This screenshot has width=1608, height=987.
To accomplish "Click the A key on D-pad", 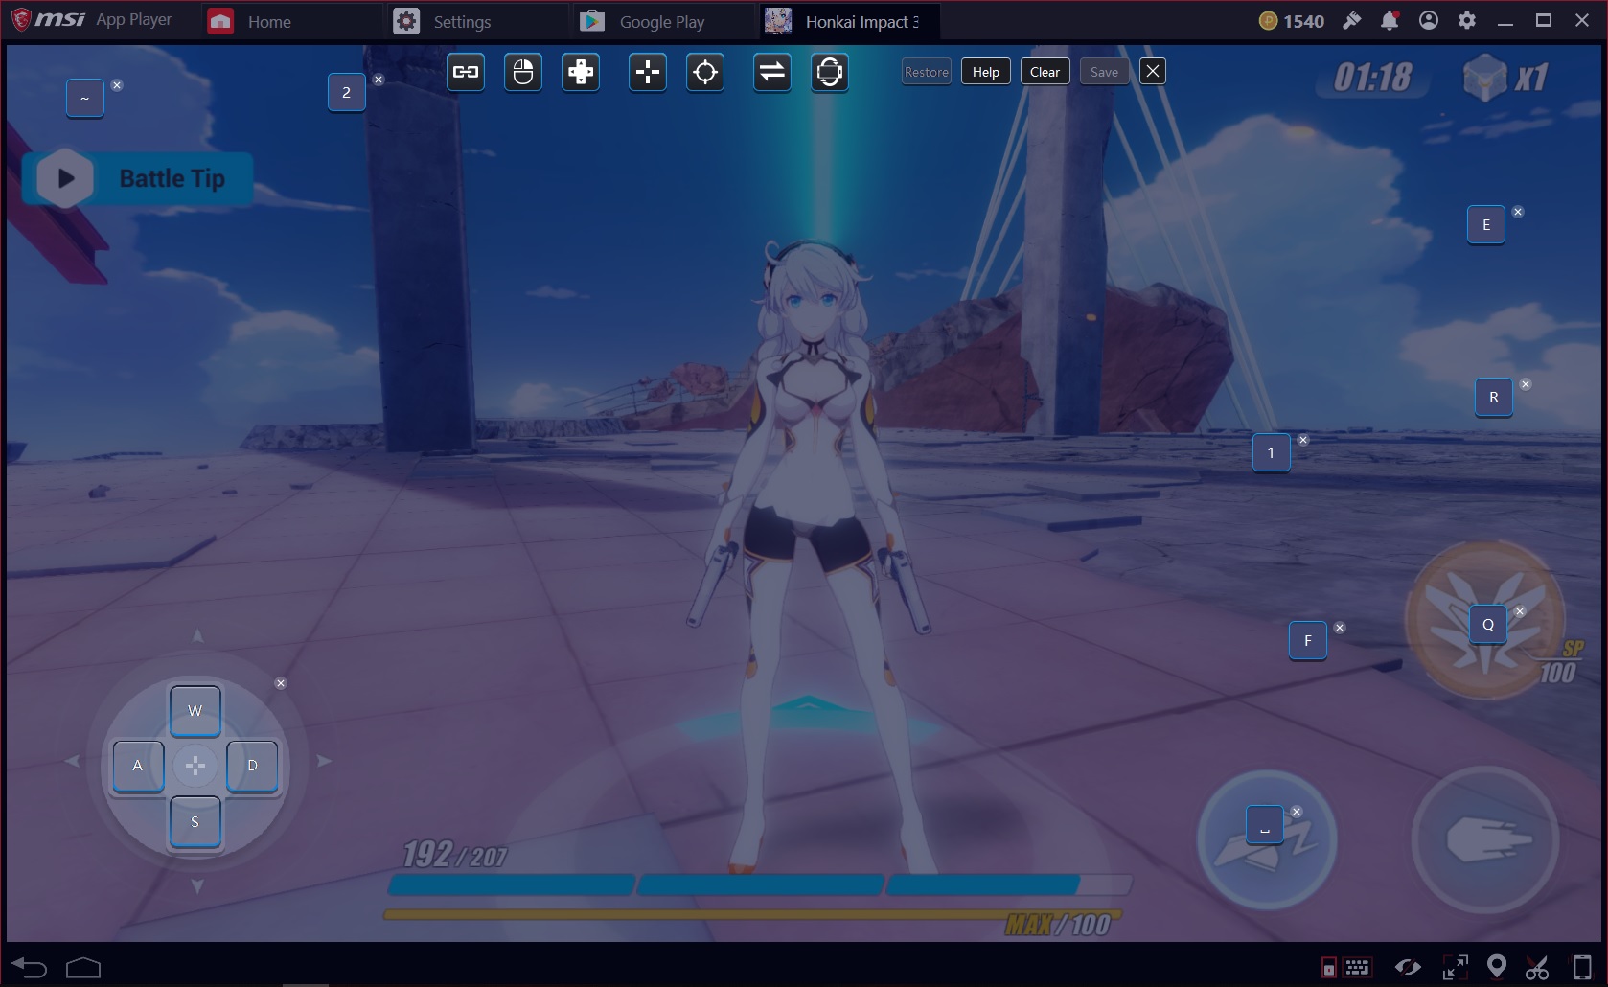I will point(138,766).
